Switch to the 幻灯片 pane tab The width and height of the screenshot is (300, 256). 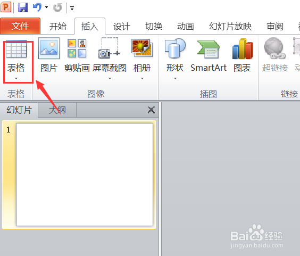(19, 110)
